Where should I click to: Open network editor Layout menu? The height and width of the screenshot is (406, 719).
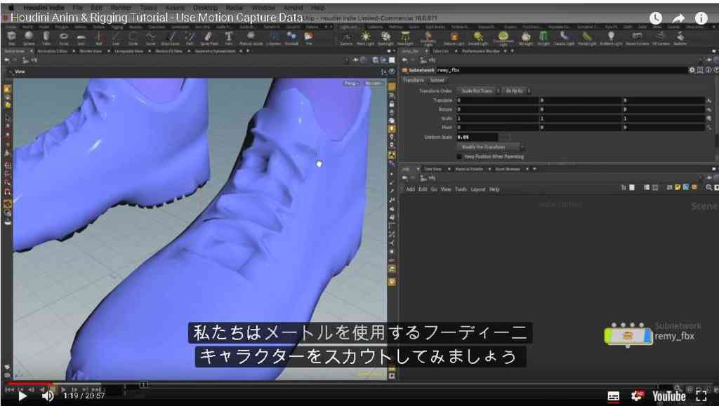(477, 189)
